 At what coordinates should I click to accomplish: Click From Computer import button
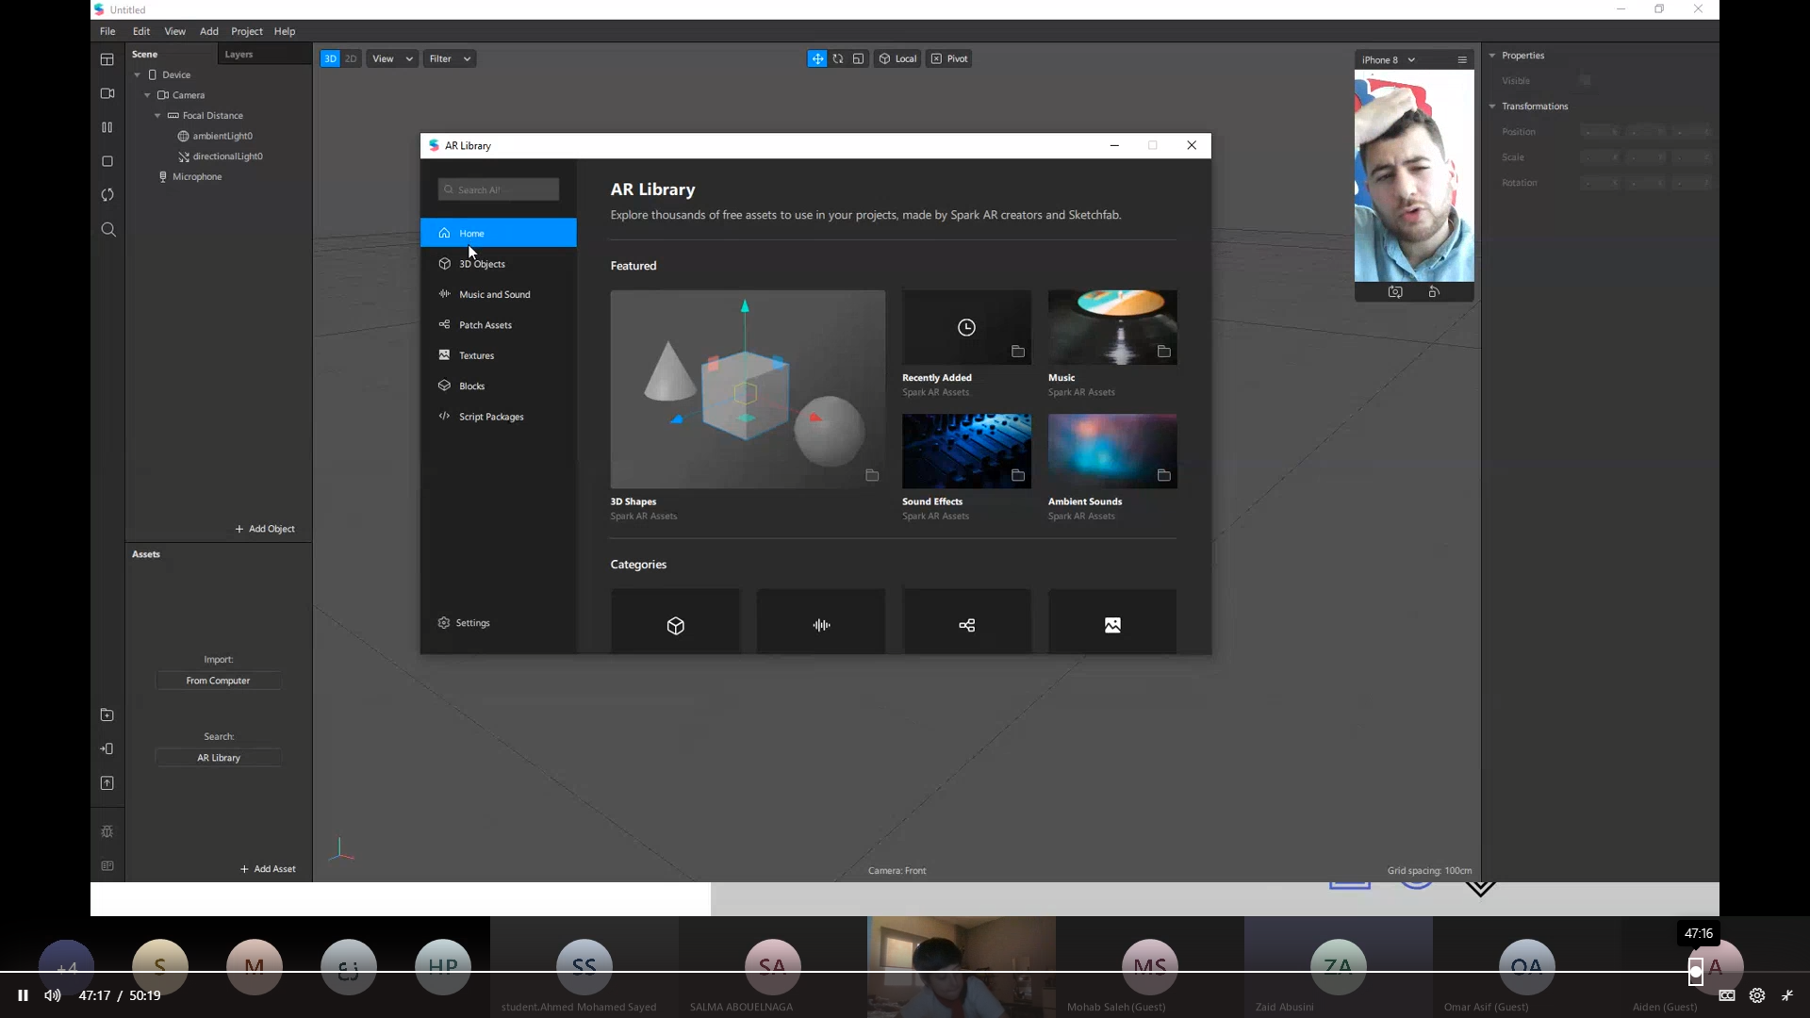coord(218,681)
